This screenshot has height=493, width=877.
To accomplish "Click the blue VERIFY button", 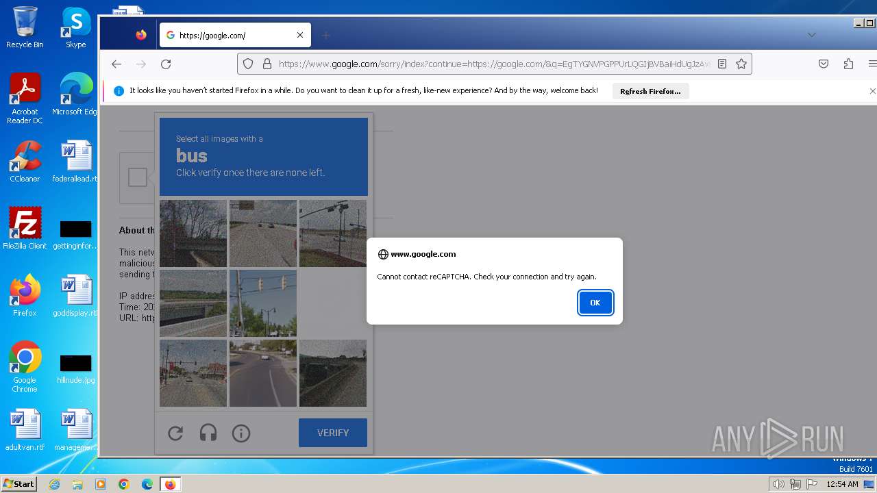I will (333, 433).
